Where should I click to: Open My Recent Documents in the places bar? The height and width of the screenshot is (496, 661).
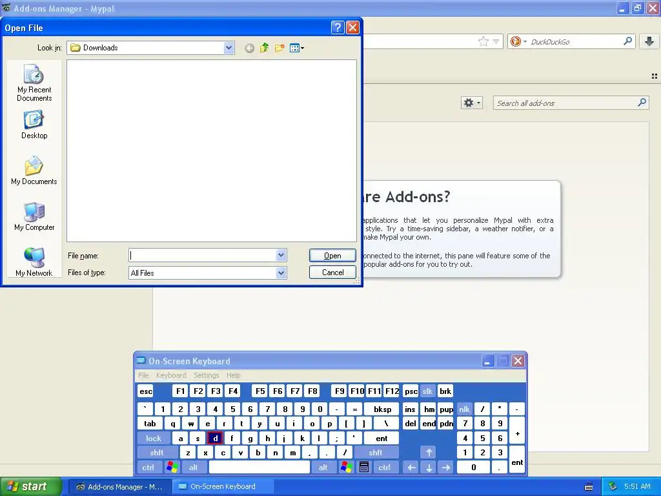(x=34, y=83)
